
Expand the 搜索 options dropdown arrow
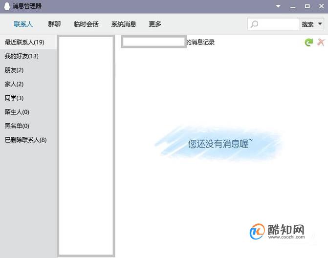click(x=320, y=24)
